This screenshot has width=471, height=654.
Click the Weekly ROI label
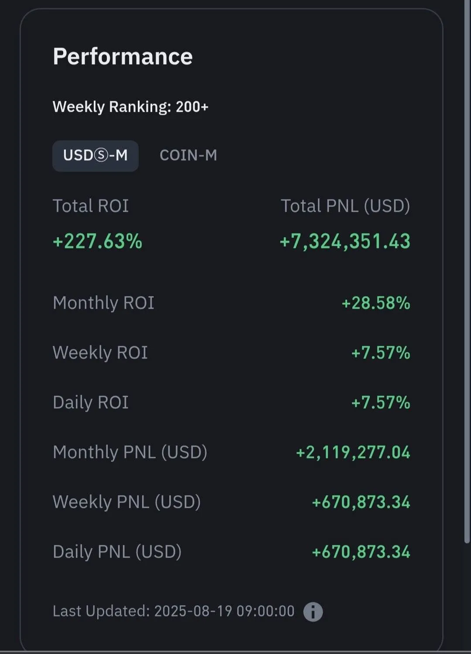(100, 353)
